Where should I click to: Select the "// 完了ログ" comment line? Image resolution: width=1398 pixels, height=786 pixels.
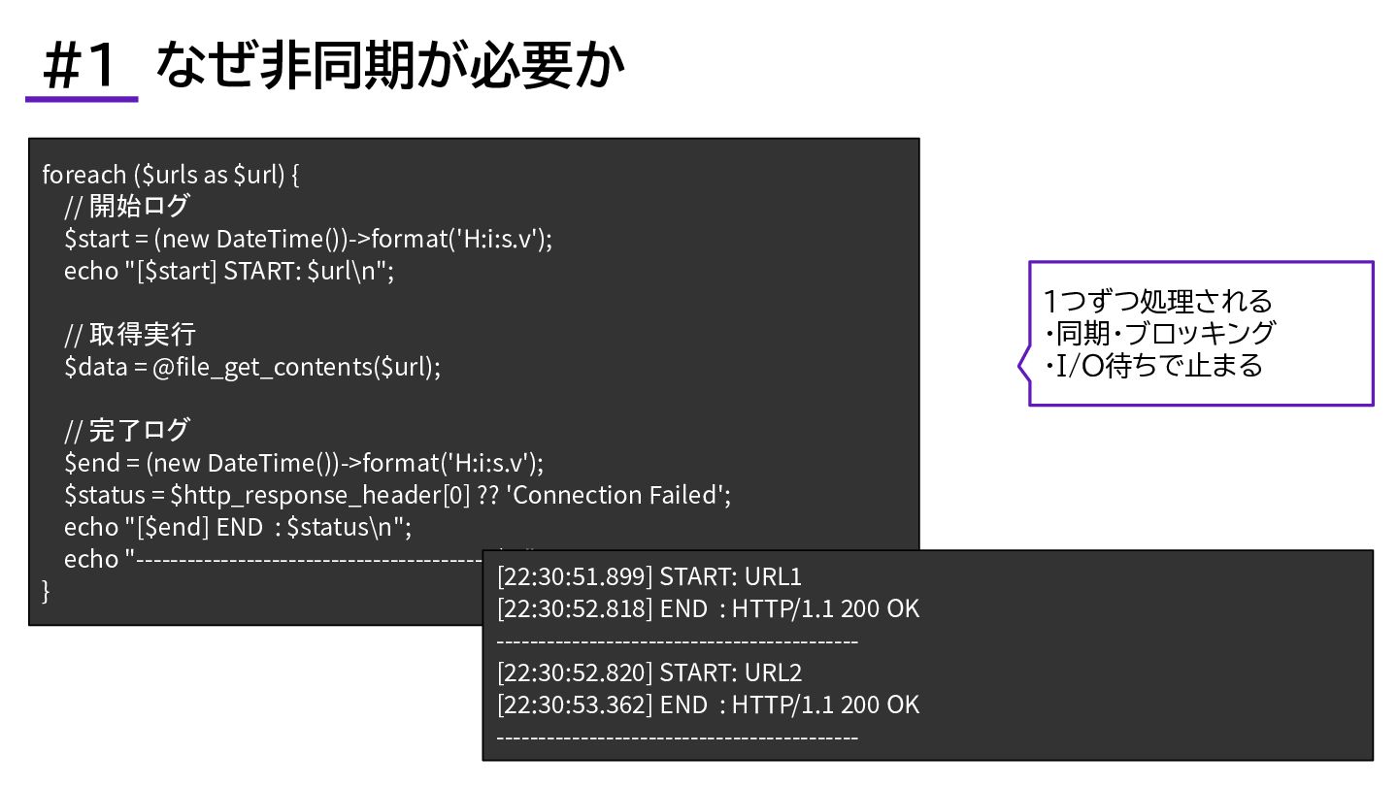tap(126, 430)
